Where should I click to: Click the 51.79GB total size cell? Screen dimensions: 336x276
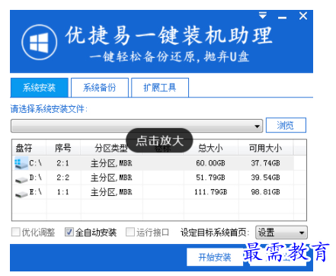click(x=210, y=178)
